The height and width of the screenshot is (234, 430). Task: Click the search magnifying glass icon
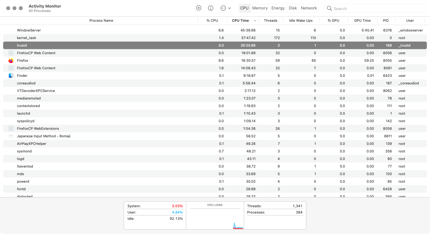tap(329, 9)
